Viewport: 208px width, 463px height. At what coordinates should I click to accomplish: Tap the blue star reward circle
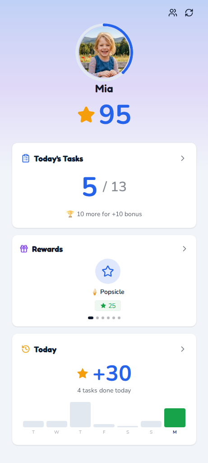[108, 271]
